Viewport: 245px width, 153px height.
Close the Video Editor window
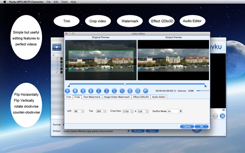point(66,34)
